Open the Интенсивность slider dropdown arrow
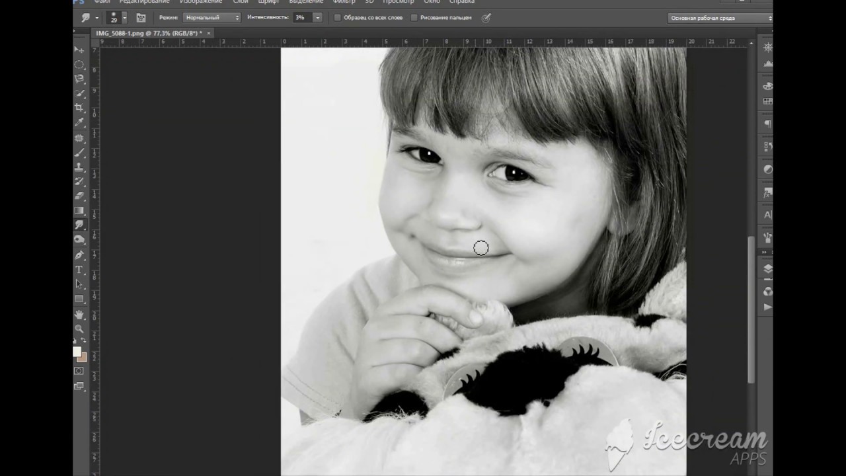The width and height of the screenshot is (846, 476). tap(318, 18)
